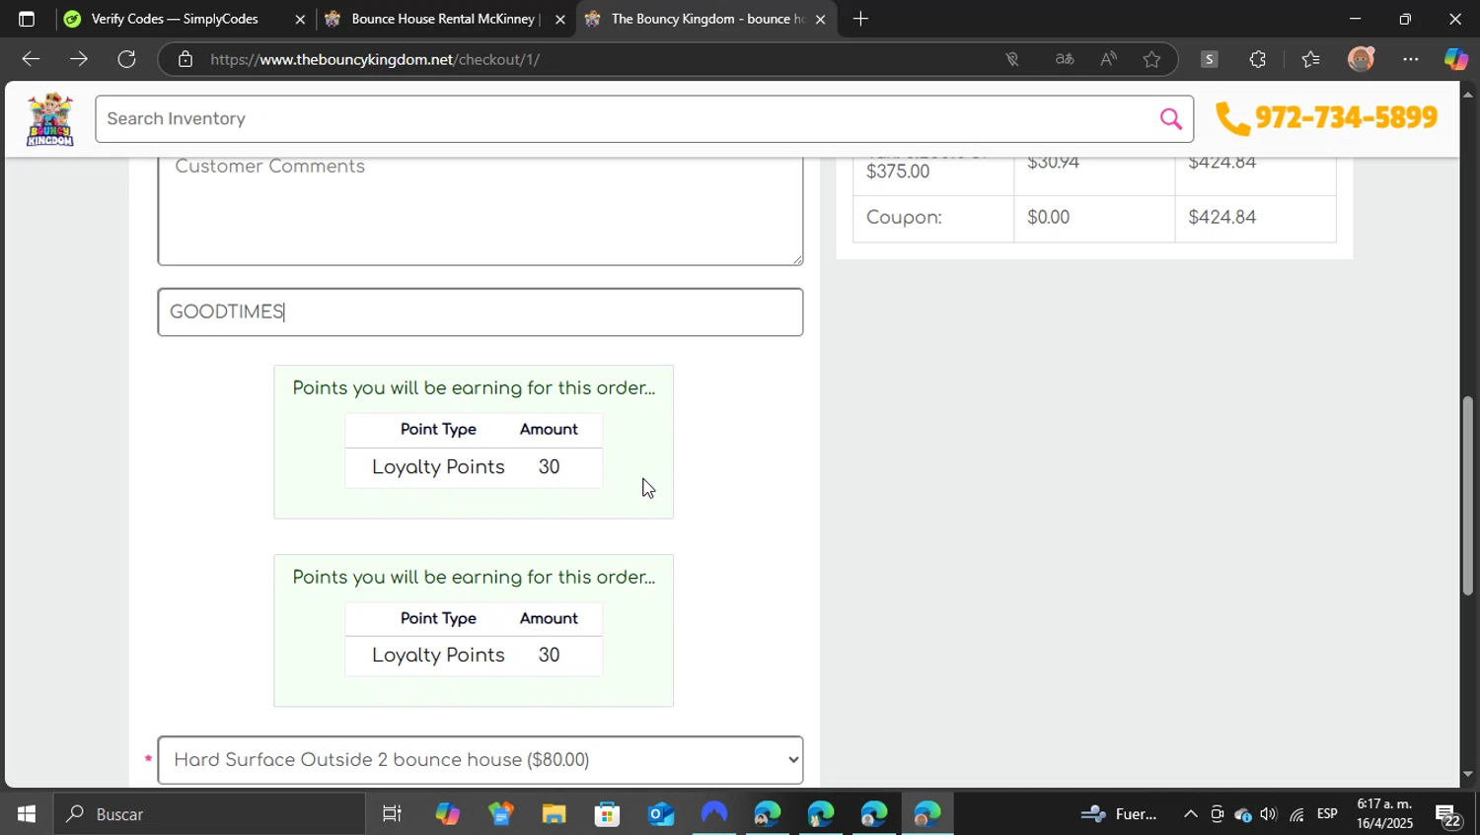Go forward with the browser forward arrow

(79, 59)
